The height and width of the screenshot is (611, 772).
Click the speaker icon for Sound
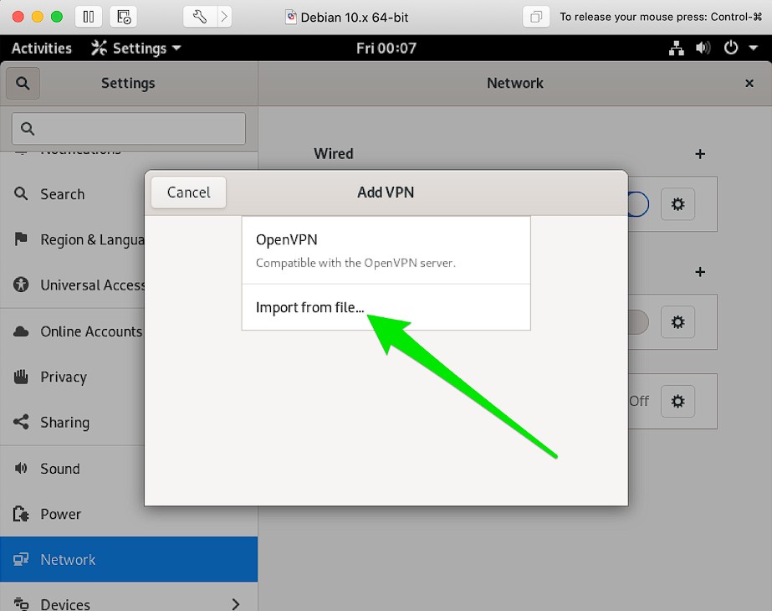[21, 468]
